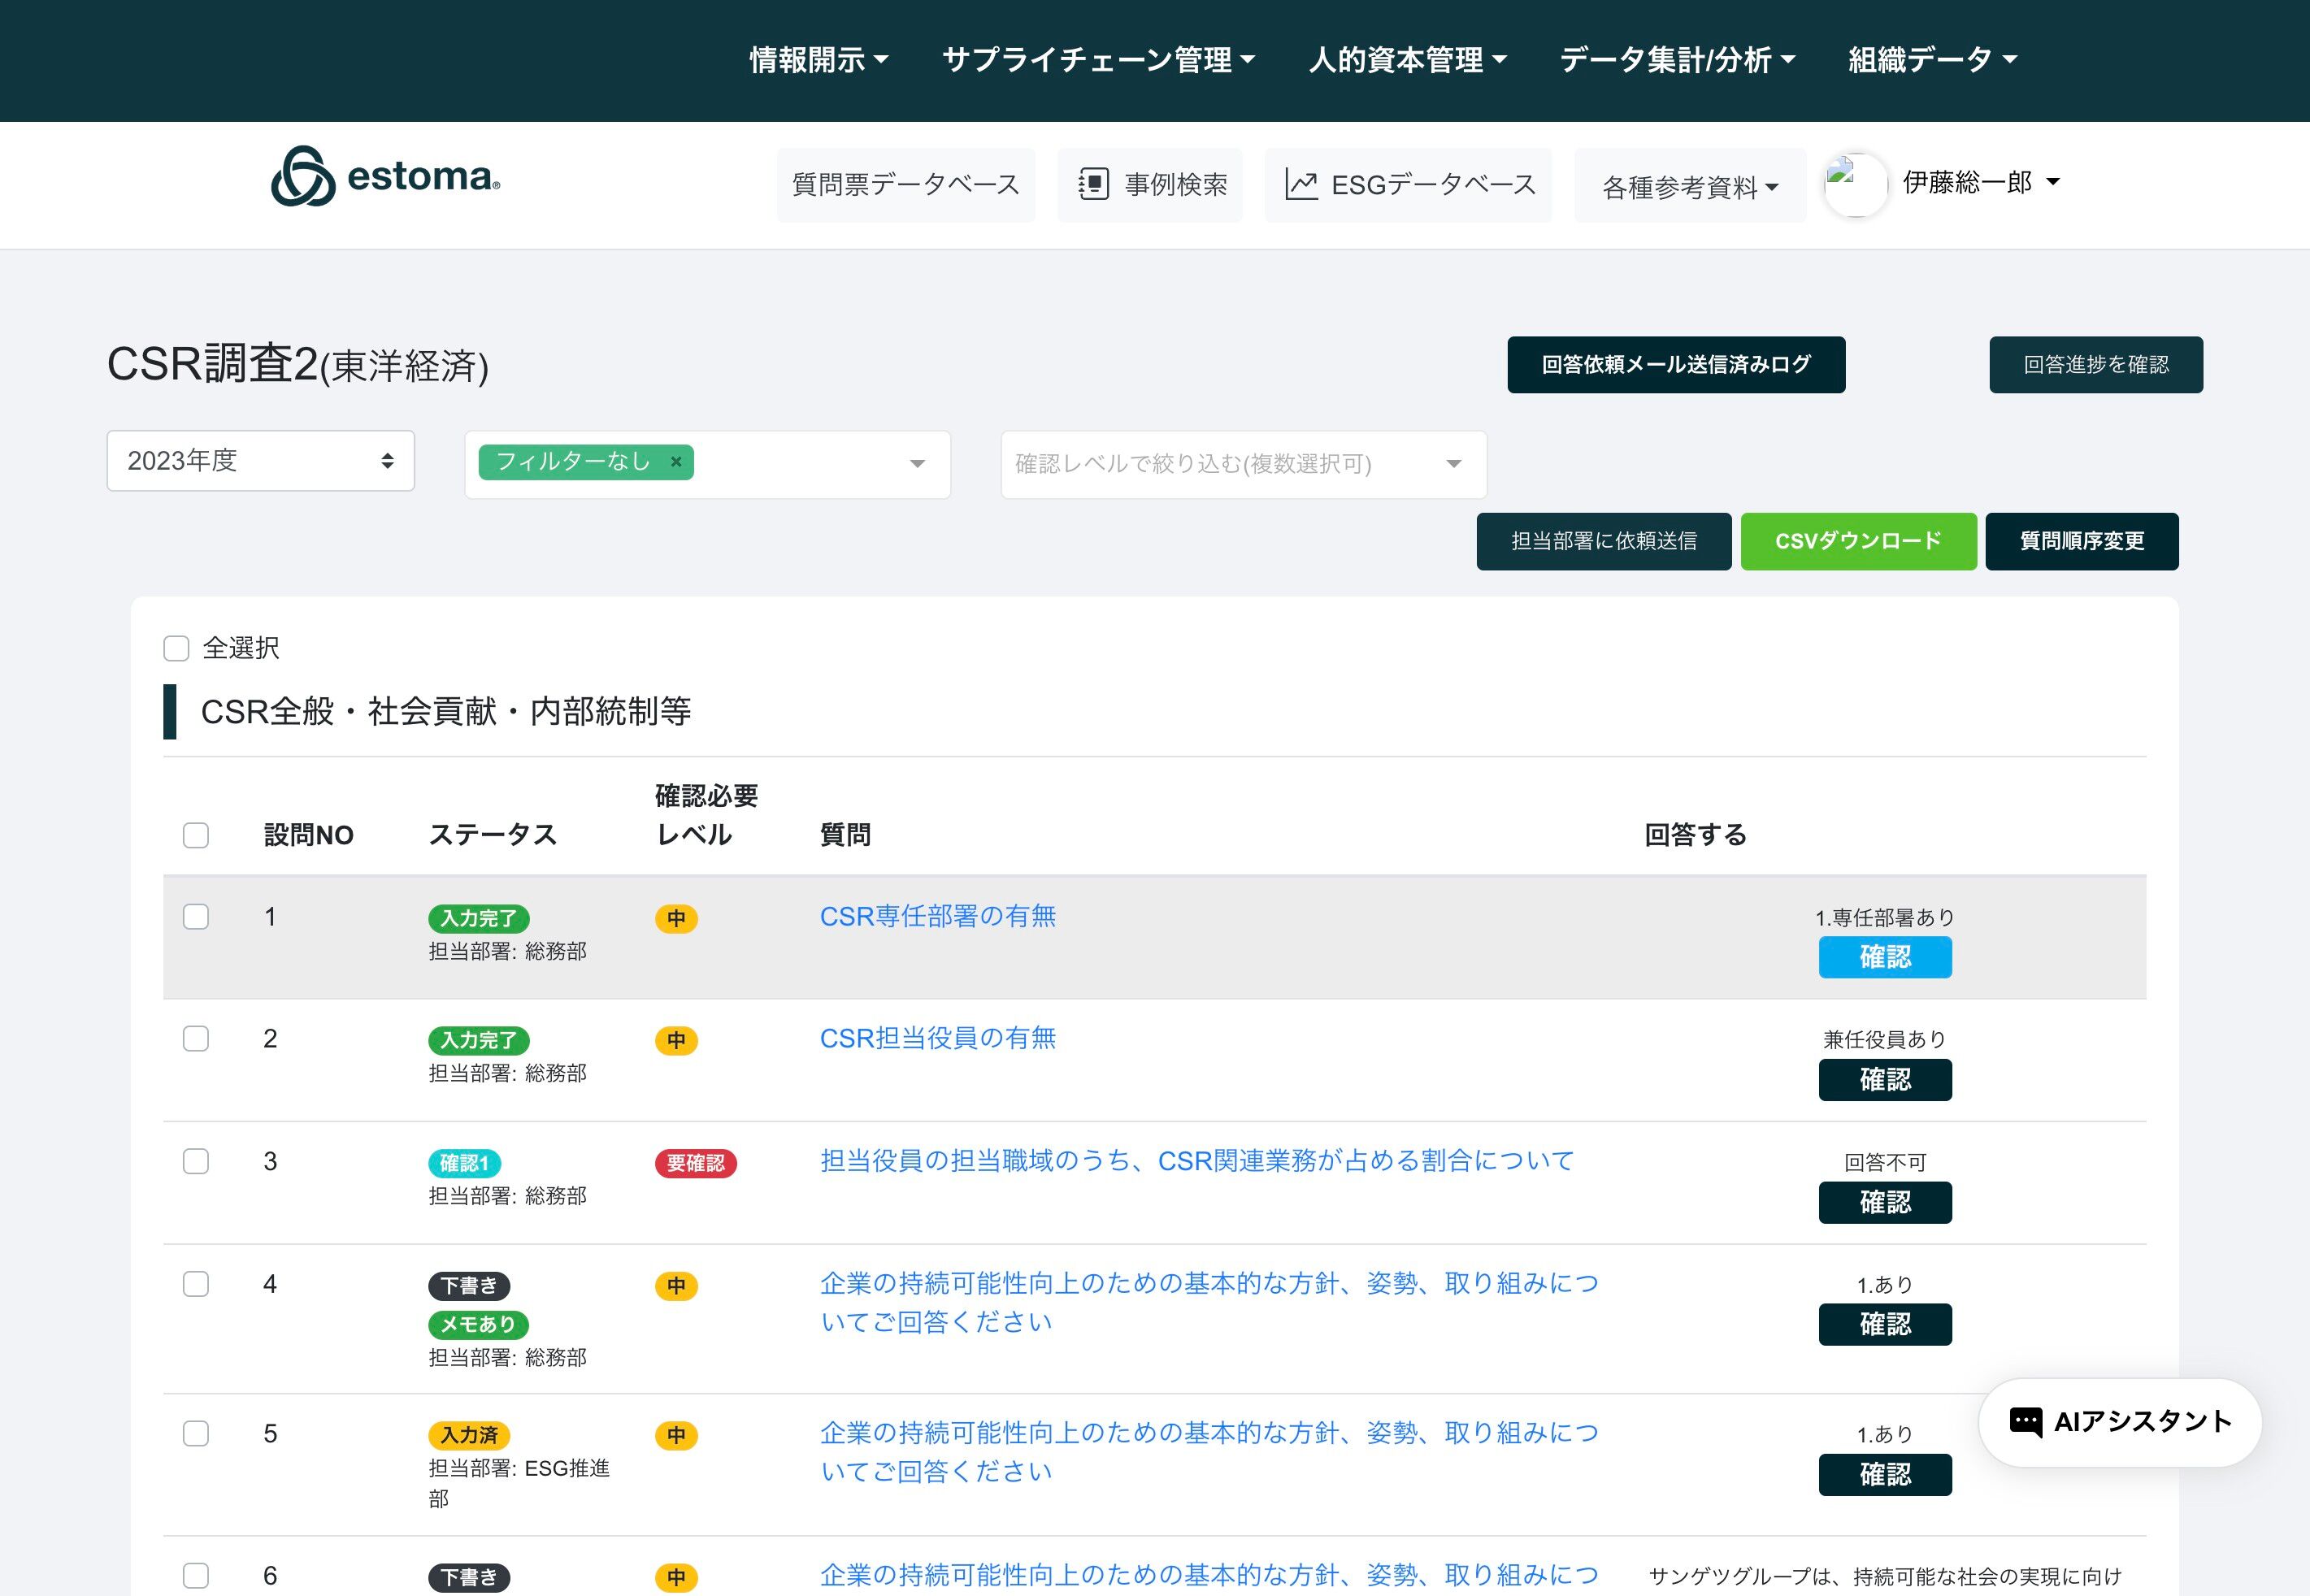The height and width of the screenshot is (1596, 2310).
Task: Click the 要確認 red badge on question 3
Action: pyautogui.click(x=695, y=1163)
